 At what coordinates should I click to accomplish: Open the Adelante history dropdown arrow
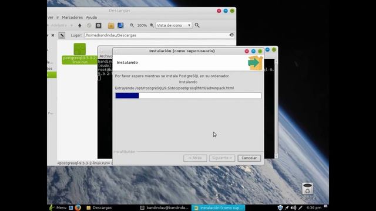click(x=72, y=25)
